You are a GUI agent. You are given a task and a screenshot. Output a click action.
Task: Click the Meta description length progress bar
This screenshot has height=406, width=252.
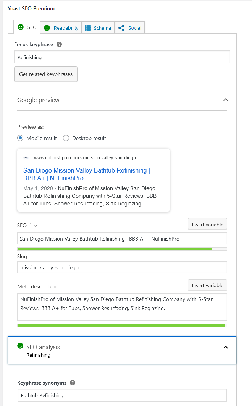click(122, 325)
